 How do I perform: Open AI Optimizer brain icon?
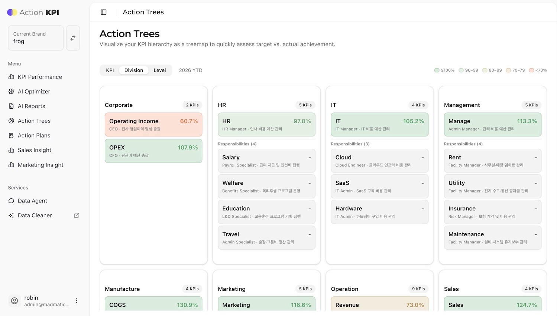pyautogui.click(x=11, y=92)
